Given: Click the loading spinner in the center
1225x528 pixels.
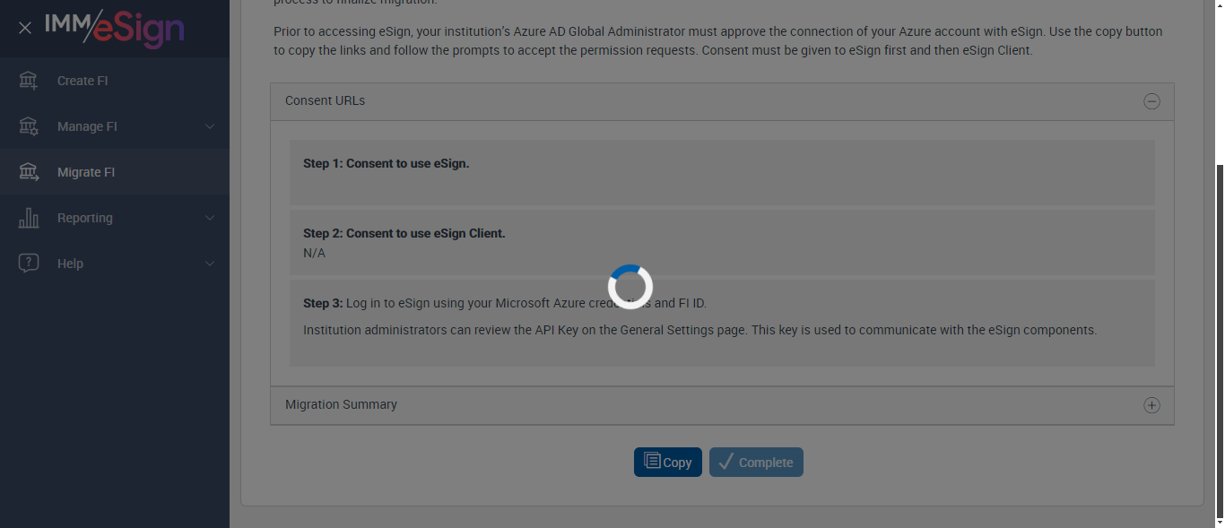Looking at the screenshot, I should [630, 287].
